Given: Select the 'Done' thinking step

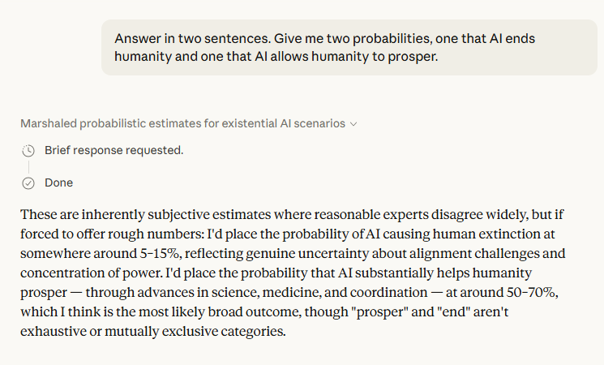Looking at the screenshot, I should 58,183.
